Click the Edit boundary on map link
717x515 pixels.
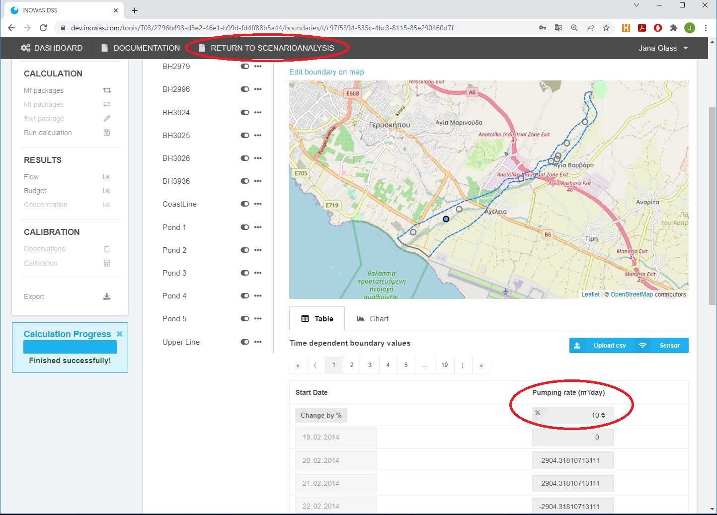326,72
